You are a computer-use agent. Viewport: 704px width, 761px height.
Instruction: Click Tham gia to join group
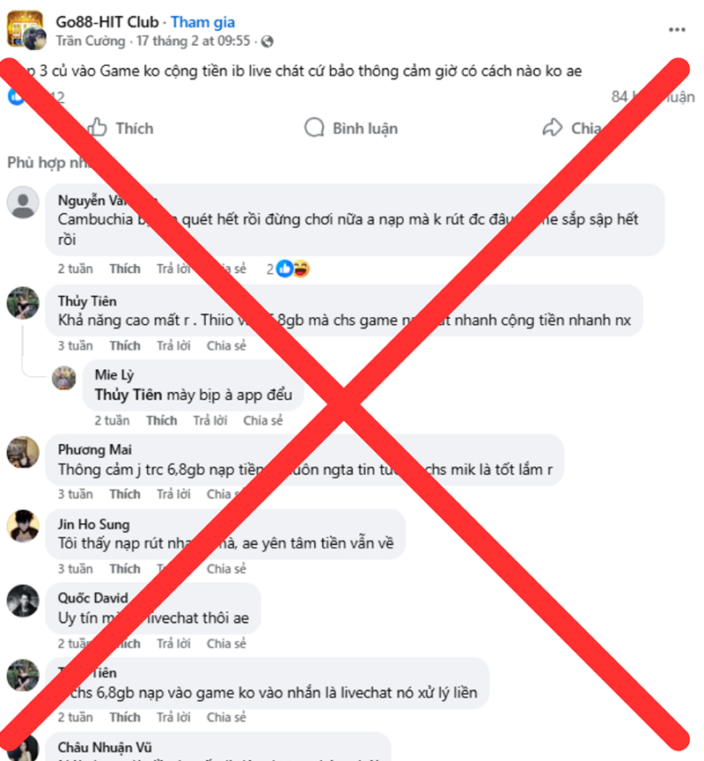[x=202, y=22]
